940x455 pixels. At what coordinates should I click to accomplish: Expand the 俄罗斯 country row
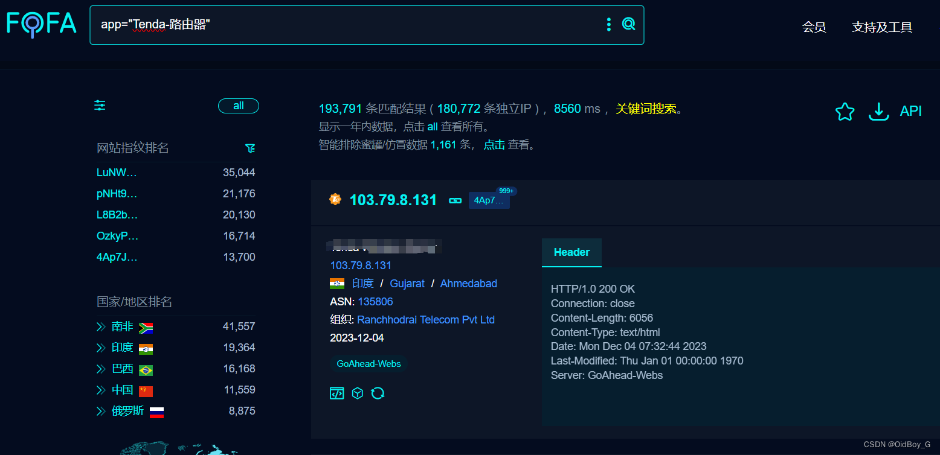click(x=101, y=412)
